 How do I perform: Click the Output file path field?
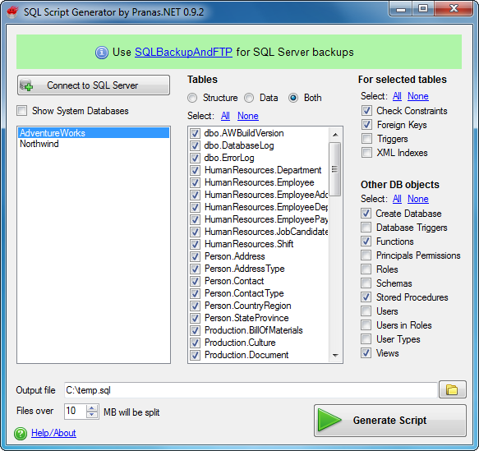click(251, 390)
